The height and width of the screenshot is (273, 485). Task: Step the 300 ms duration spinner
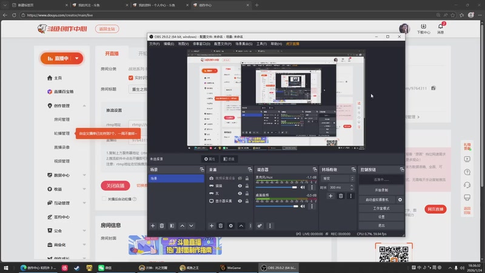click(352, 187)
